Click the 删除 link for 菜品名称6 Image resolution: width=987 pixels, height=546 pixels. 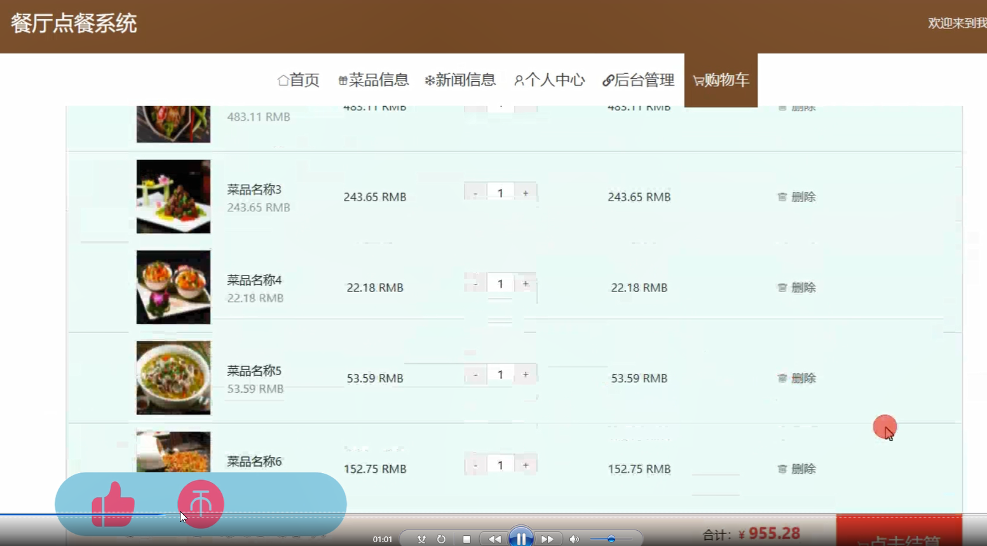(x=803, y=469)
